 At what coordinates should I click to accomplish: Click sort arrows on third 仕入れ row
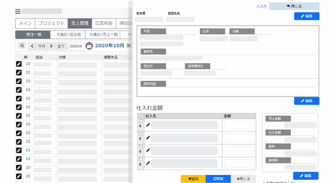141,152
